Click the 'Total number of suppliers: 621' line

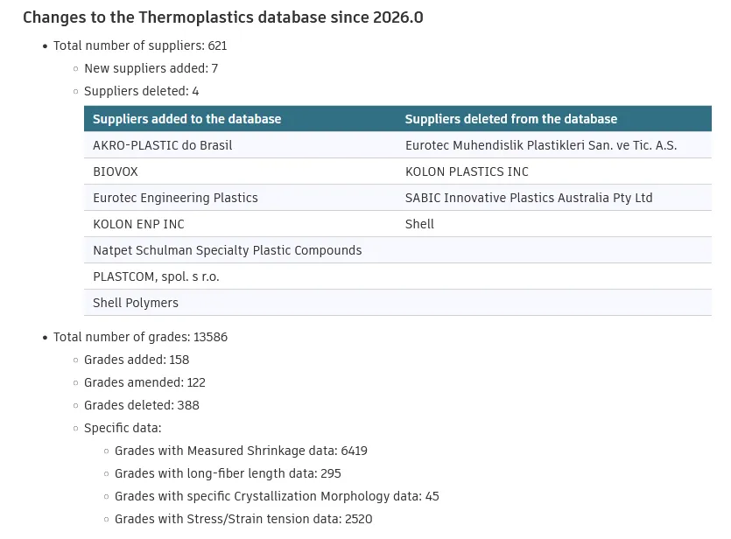click(140, 45)
